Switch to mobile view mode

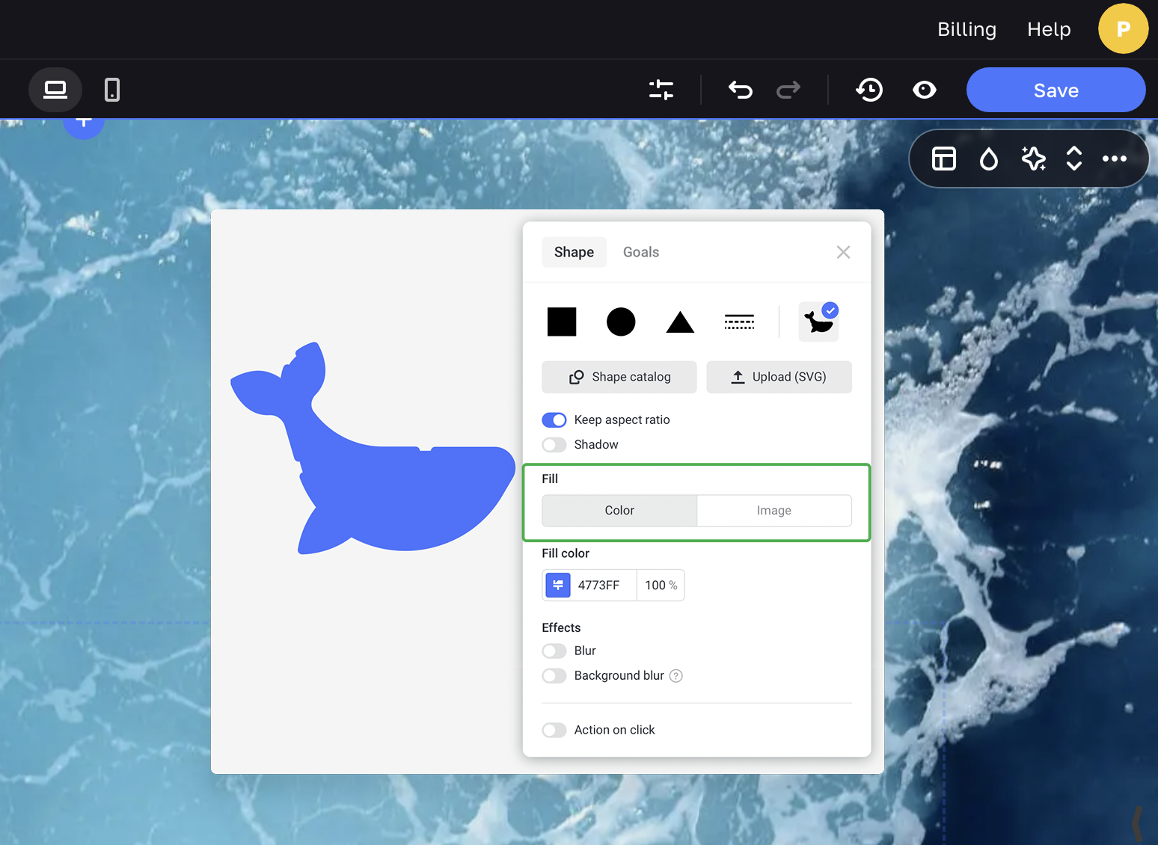[112, 90]
